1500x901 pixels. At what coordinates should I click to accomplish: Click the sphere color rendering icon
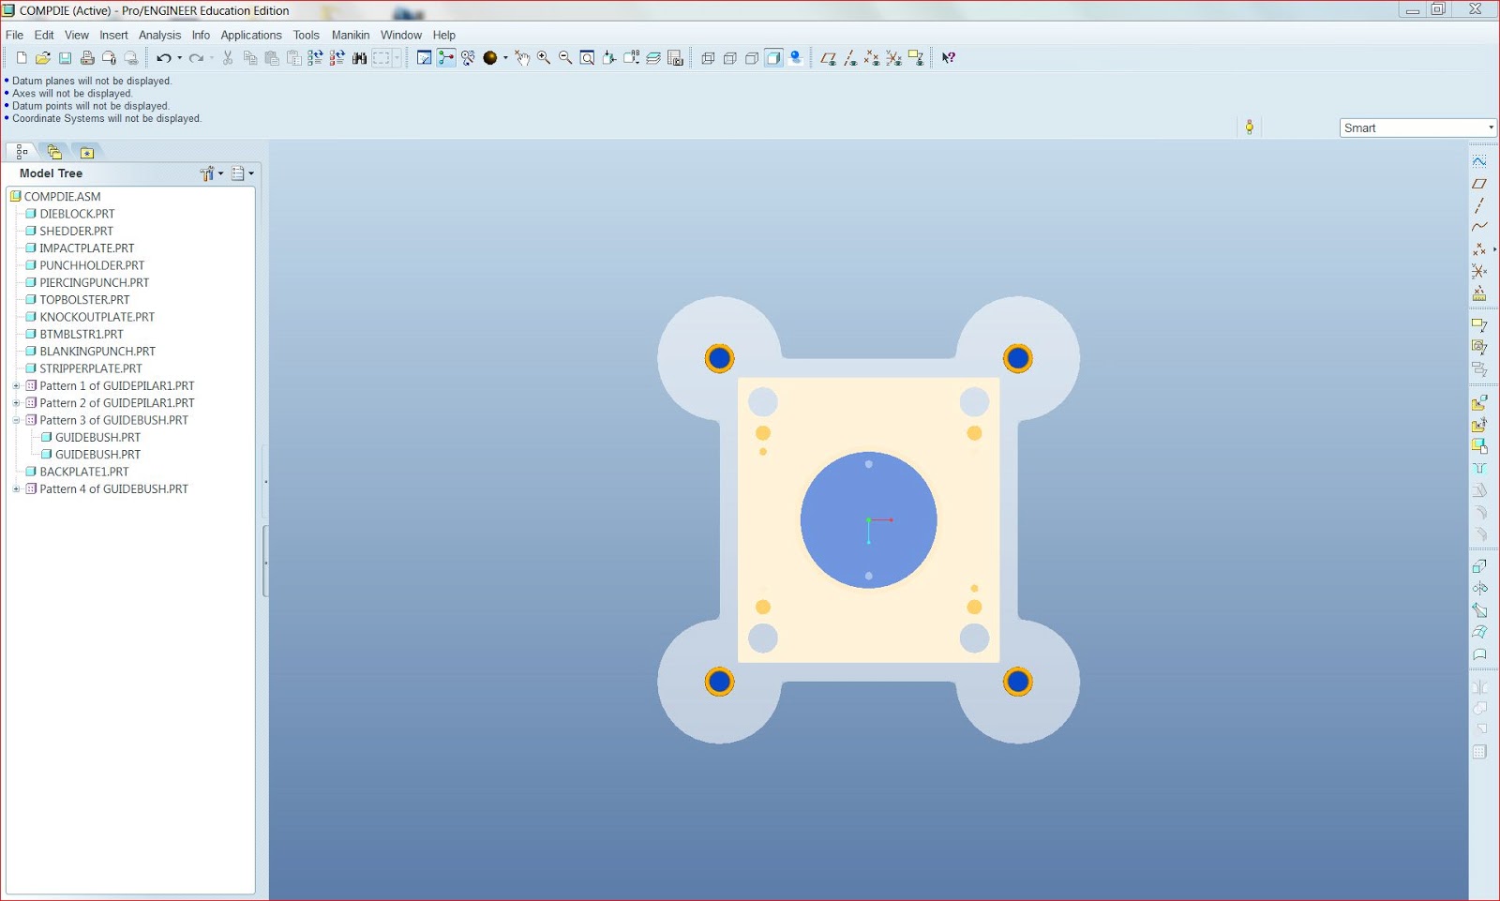(x=488, y=58)
